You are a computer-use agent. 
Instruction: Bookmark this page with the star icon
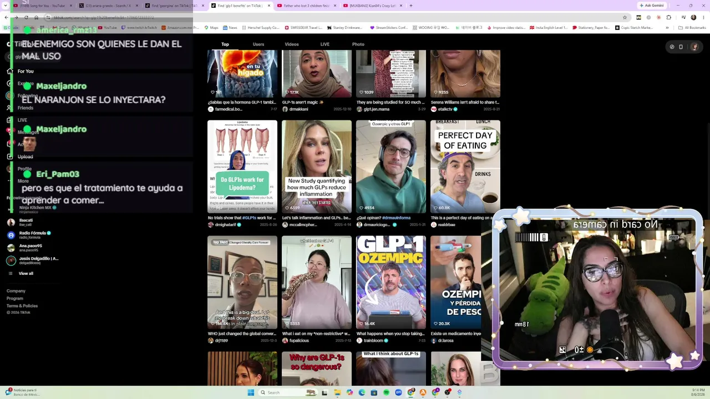625,17
